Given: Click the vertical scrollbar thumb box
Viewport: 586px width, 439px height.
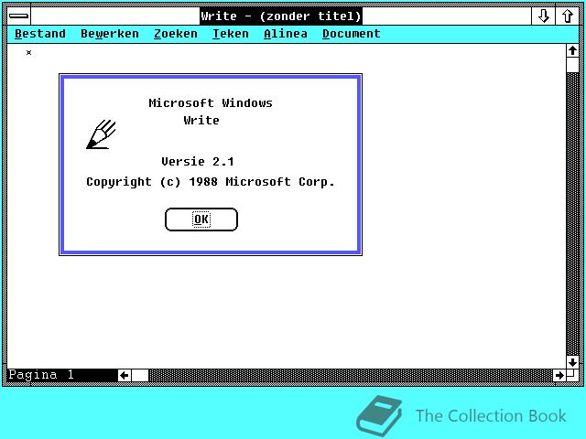Looking at the screenshot, I should [x=572, y=65].
